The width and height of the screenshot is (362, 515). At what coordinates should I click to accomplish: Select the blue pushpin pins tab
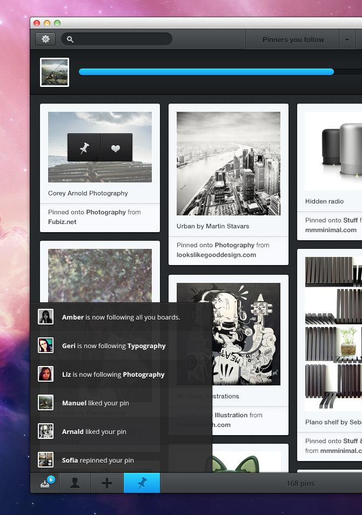tap(142, 483)
